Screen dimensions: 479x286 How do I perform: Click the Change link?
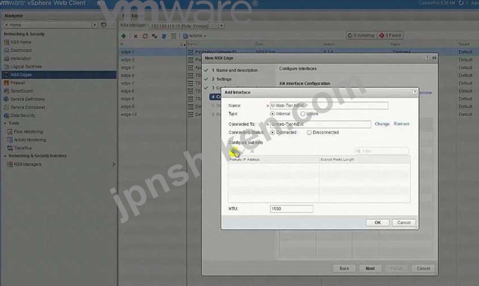click(382, 124)
